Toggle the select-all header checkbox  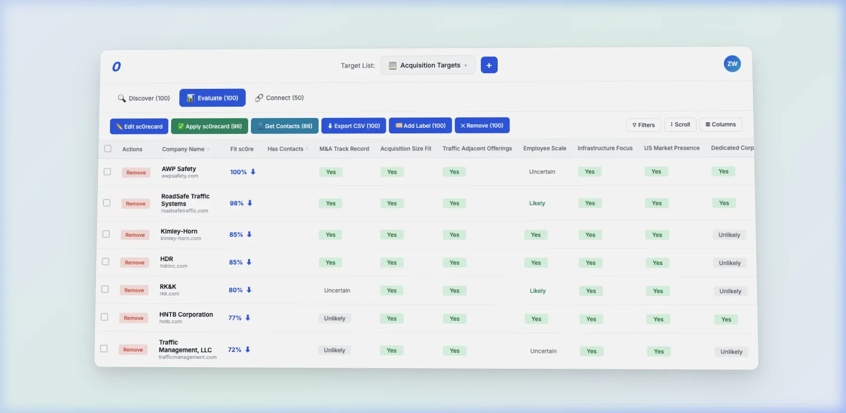(108, 148)
